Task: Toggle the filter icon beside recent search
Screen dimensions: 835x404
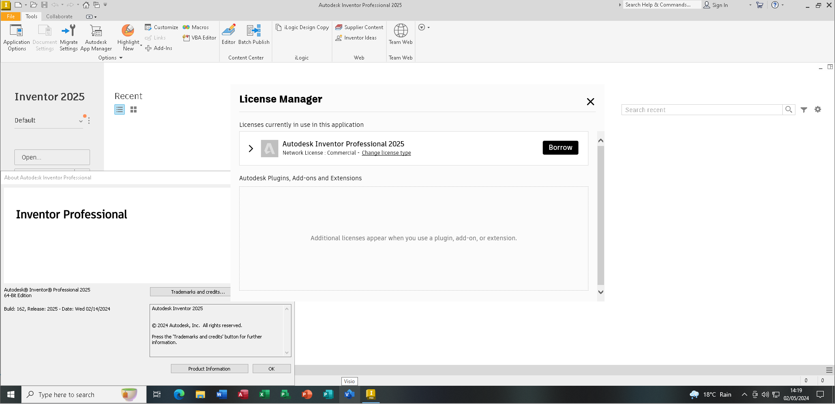Action: click(804, 110)
